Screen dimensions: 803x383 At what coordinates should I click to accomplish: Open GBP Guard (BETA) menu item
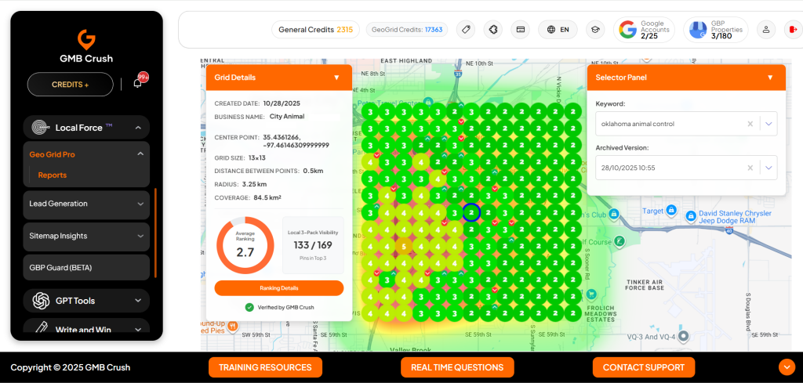(86, 267)
